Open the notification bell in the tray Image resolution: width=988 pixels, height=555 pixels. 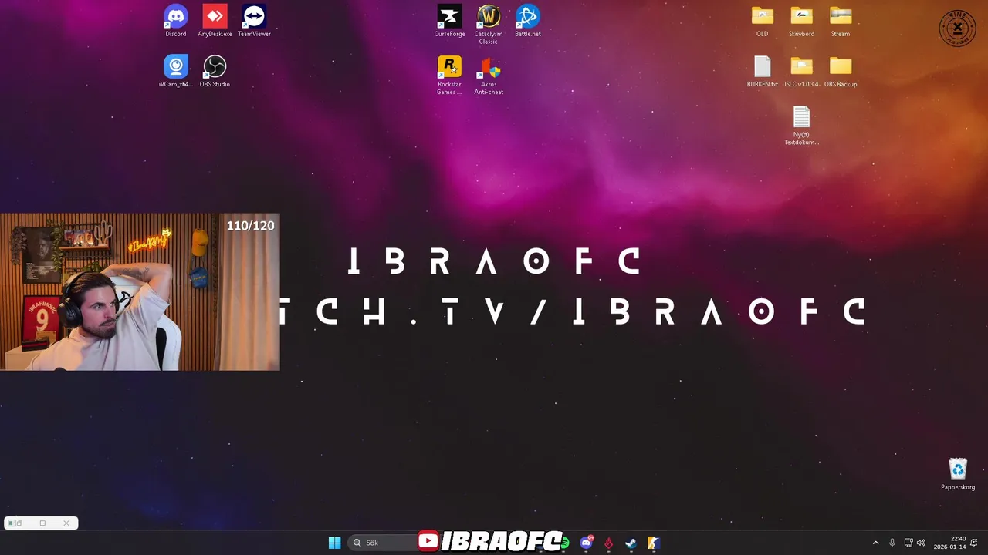tap(974, 543)
